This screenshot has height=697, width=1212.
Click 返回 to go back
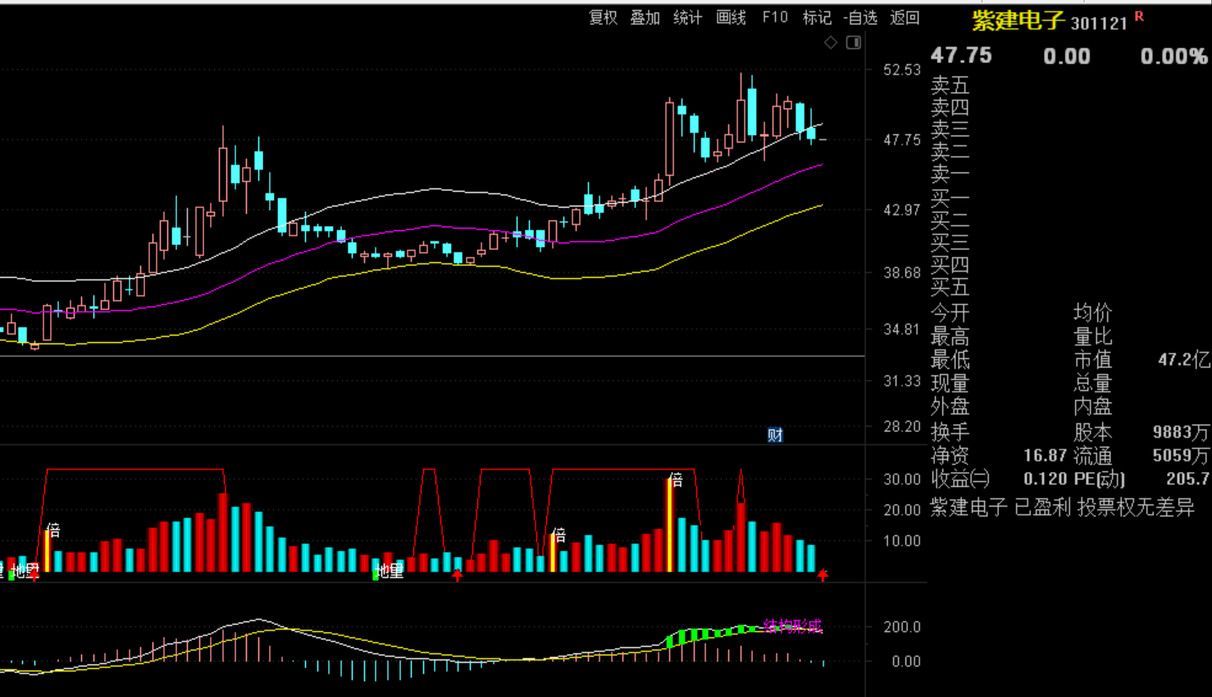tap(904, 18)
